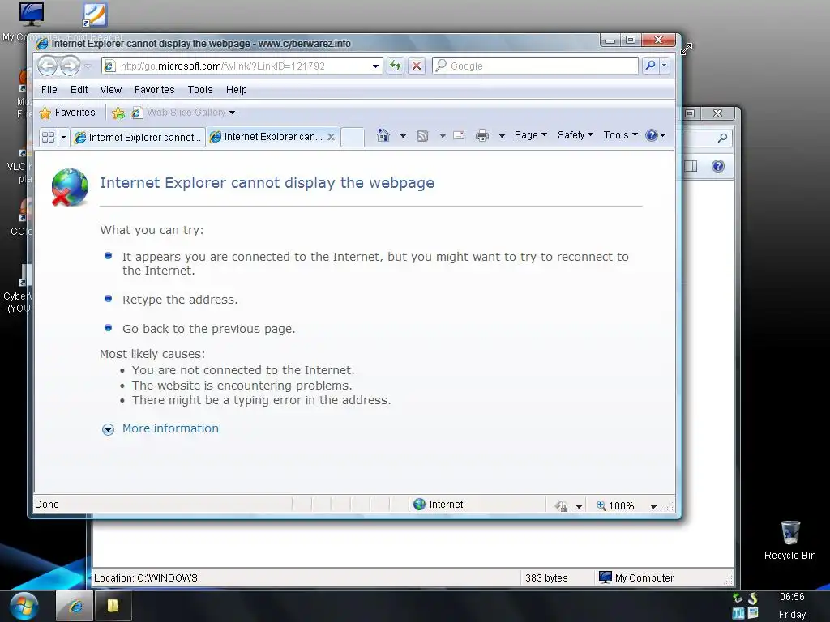Click the blue Help question icon
This screenshot has height=622, width=830.
[x=652, y=135]
